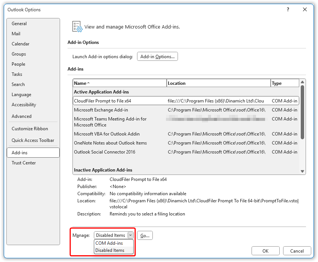This screenshot has width=318, height=262.
Task: Click the add-ins list scroll up arrow
Action: pyautogui.click(x=302, y=82)
